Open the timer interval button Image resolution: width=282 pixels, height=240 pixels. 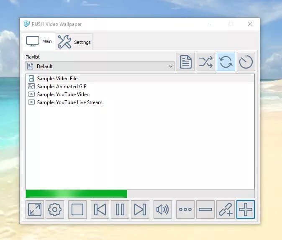pos(246,62)
